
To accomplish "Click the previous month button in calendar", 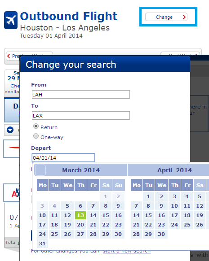I will pos(40,170).
